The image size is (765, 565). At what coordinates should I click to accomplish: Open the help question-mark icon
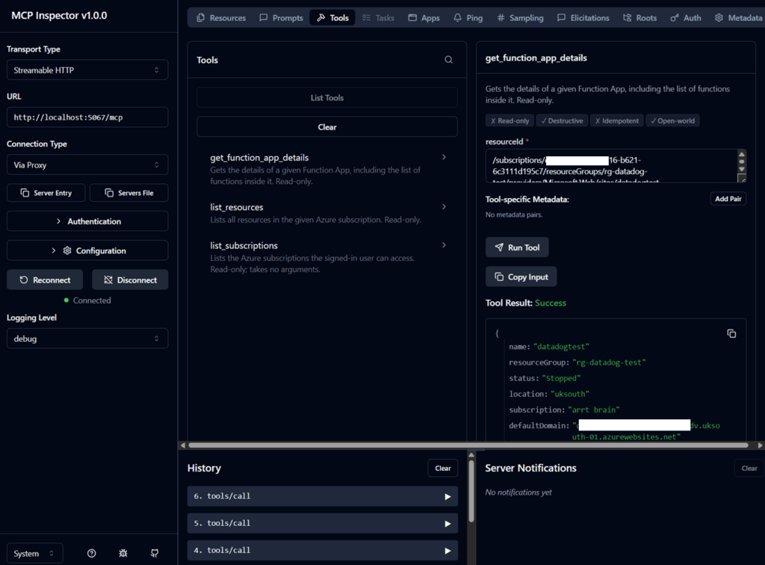click(91, 553)
